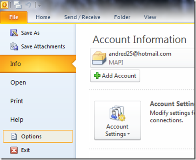
Task: Expand the Account Settings dropdown arrow
Action: (129, 134)
